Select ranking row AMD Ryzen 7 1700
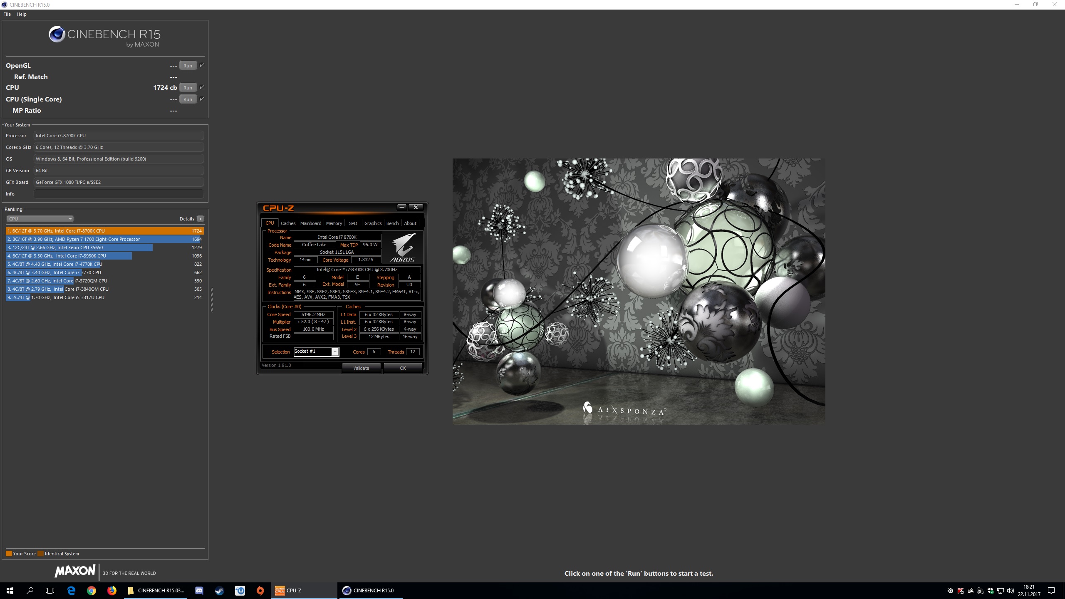The image size is (1065, 599). [105, 239]
